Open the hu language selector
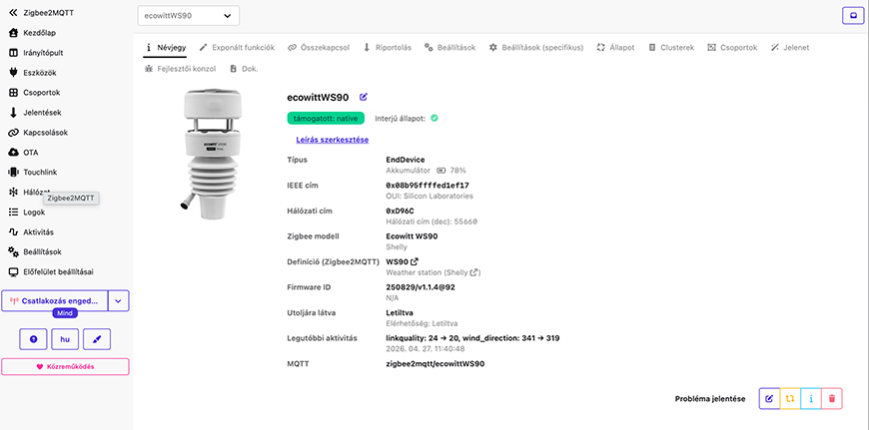869x430 pixels. [64, 339]
